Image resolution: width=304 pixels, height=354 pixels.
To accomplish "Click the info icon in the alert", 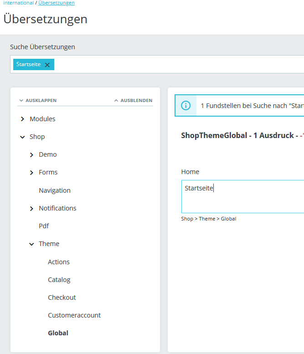I will tap(185, 105).
